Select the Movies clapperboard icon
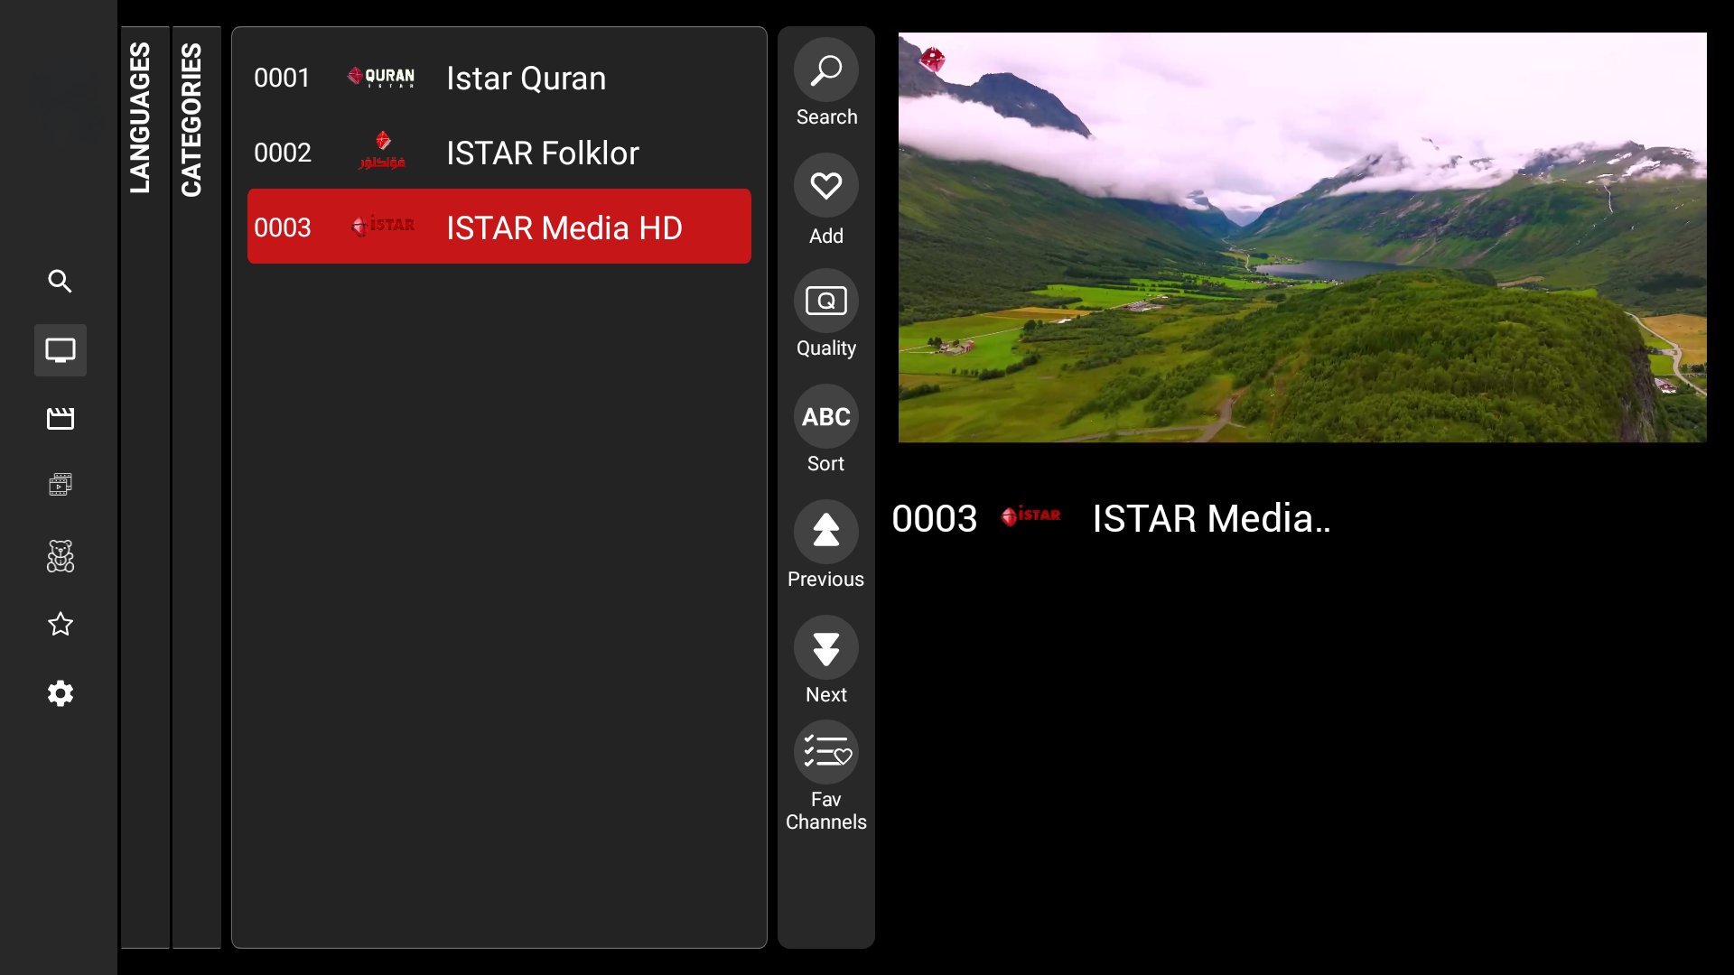Viewport: 1734px width, 975px height. (60, 418)
